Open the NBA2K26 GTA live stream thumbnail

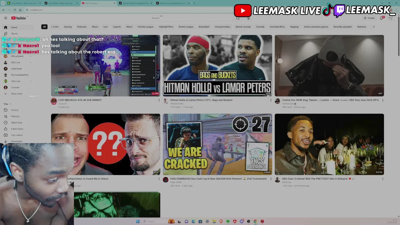point(106,66)
